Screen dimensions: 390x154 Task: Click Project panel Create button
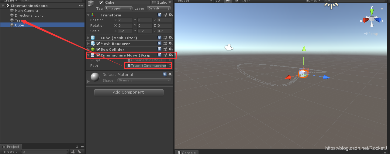[11, 152]
